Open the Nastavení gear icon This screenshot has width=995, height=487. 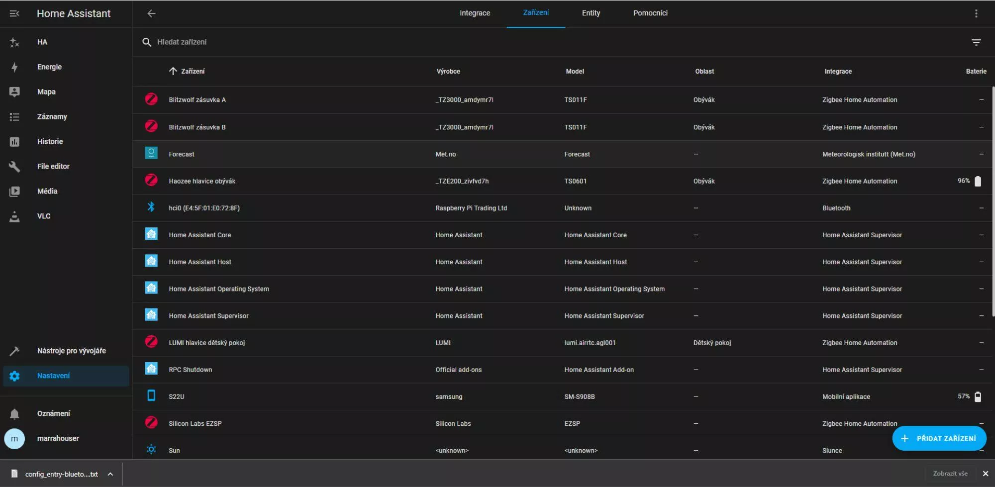click(14, 376)
